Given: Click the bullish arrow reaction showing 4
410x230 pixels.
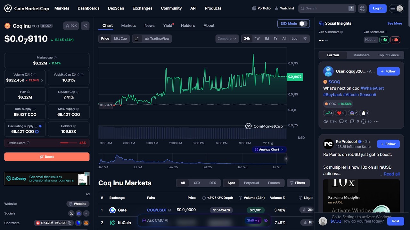Looking at the screenshot, I should [x=329, y=113].
